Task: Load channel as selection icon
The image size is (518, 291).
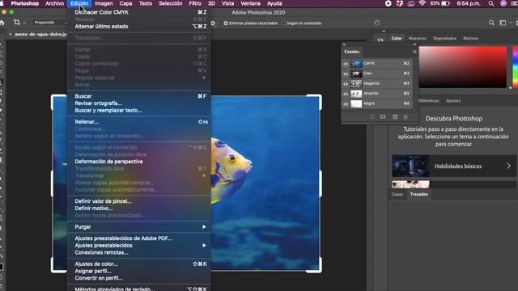Action: 372,116
